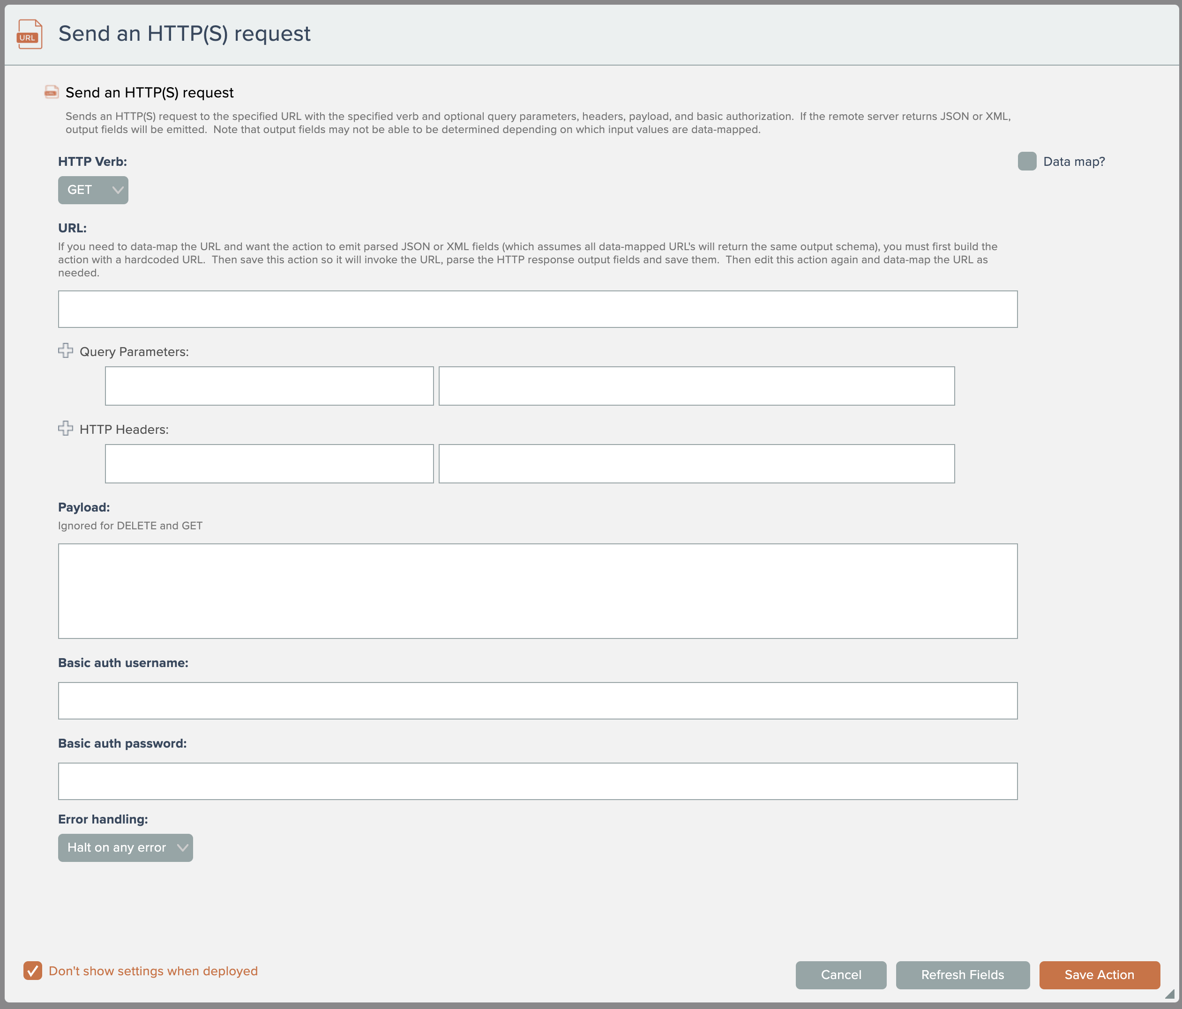The width and height of the screenshot is (1182, 1009).
Task: Click the URL file icon in header
Action: 30,34
